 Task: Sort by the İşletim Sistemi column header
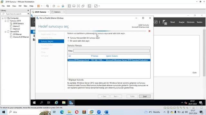[x=112, y=56]
